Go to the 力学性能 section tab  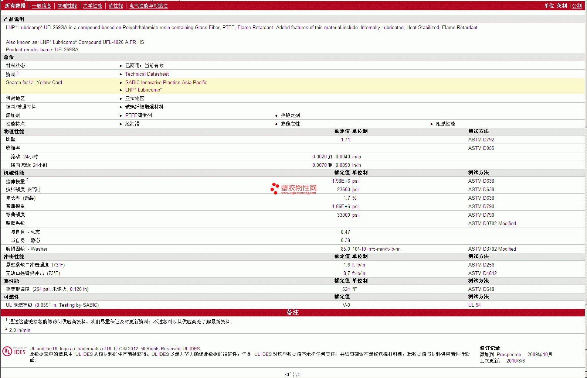click(x=92, y=6)
